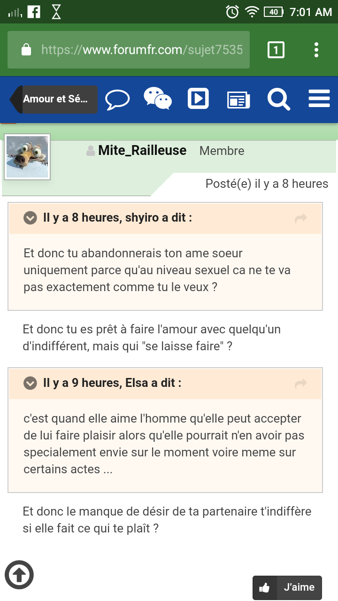Open the browser tab switcher
Viewport: 338px width, 601px height.
coord(276,50)
